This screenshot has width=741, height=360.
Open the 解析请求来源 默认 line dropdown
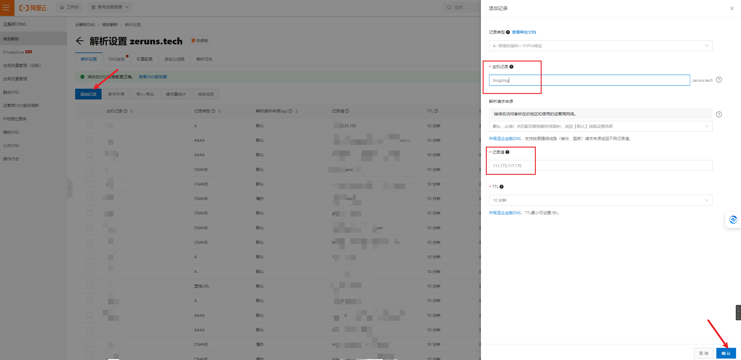pos(600,126)
